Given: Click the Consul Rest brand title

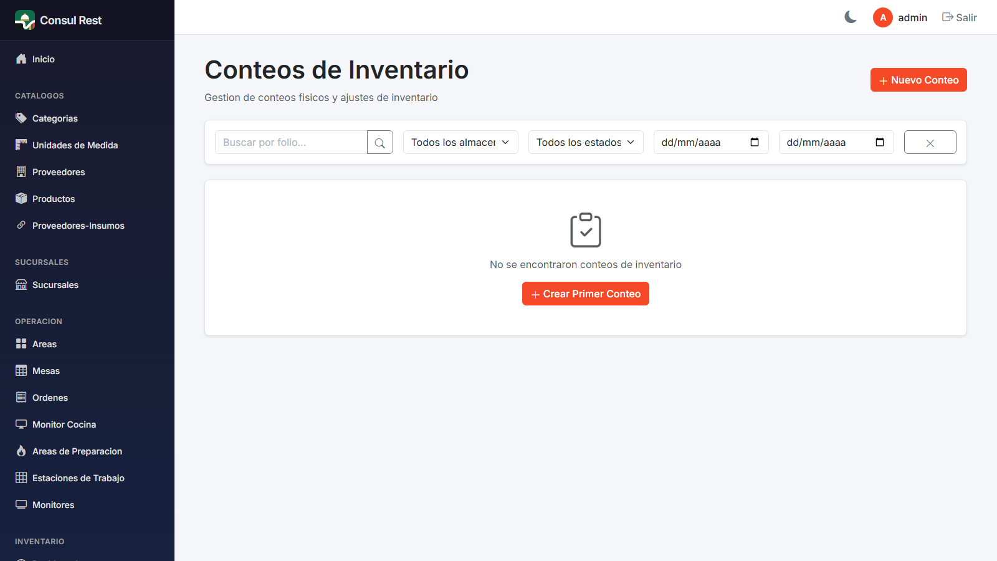Looking at the screenshot, I should pos(71,20).
